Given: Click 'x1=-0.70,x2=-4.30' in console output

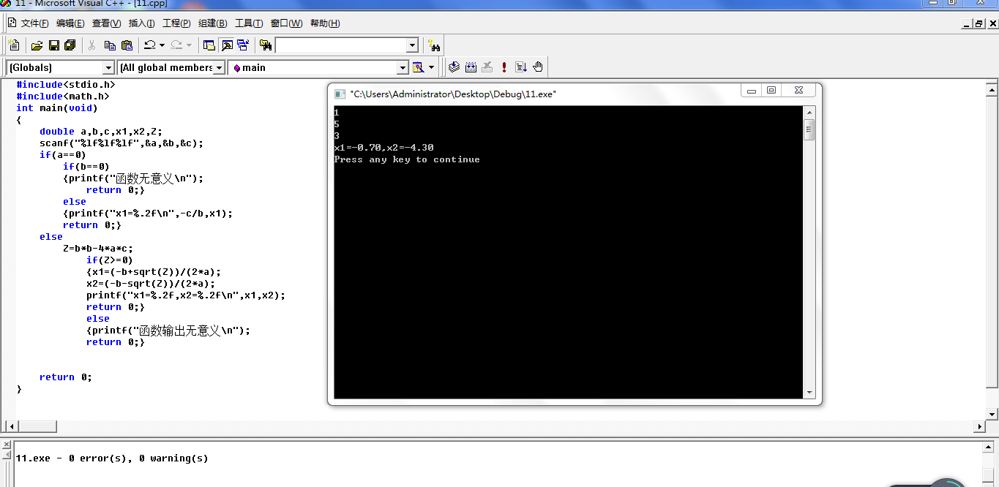Looking at the screenshot, I should (383, 148).
